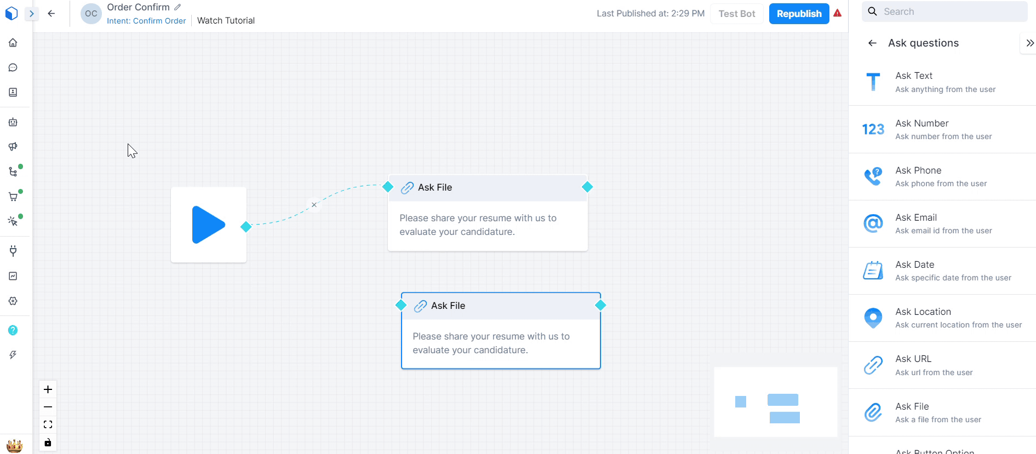Viewport: 1036px width, 454px height.
Task: Go back from the Ask questions panel
Action: click(872, 43)
